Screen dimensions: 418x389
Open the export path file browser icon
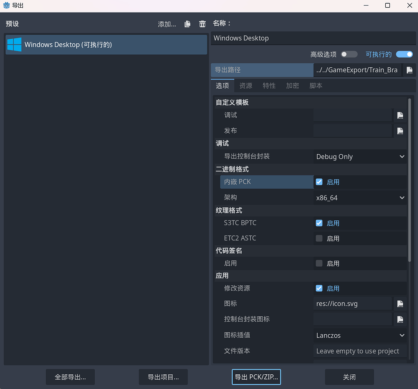point(409,70)
